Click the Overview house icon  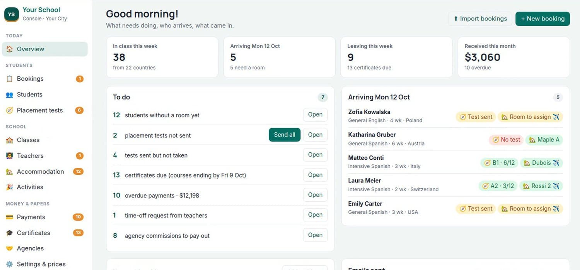tap(10, 49)
